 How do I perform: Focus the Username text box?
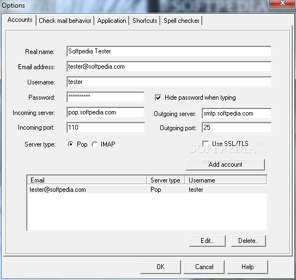tap(169, 82)
